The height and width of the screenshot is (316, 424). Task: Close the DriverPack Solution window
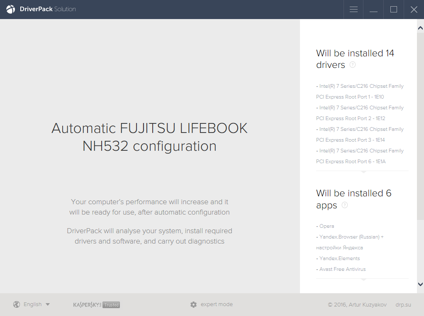pyautogui.click(x=414, y=10)
